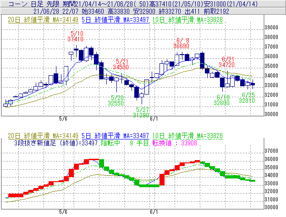The height and width of the screenshot is (217, 286).
Task: Select the 20日 終値平滑 MA=34149 legend in the lower chart
Action: click(x=43, y=136)
